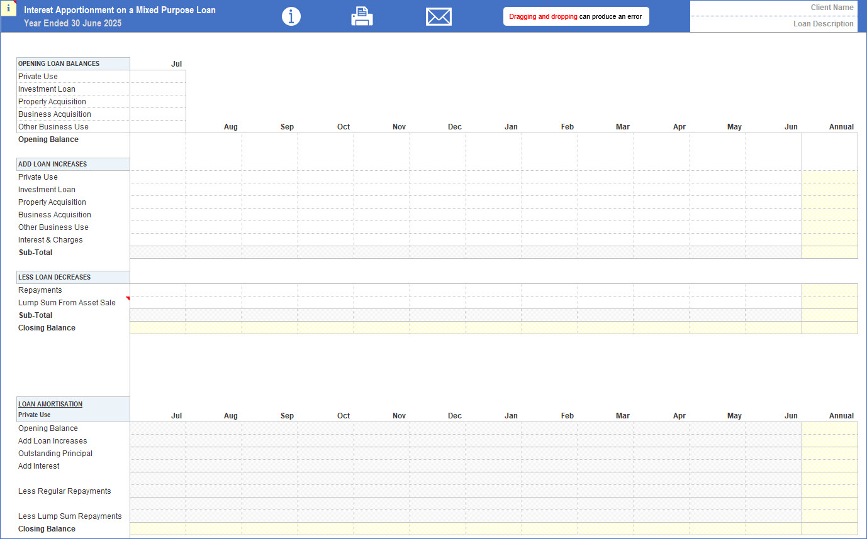Click the Aug header in the upper table
The width and height of the screenshot is (867, 539).
(x=231, y=127)
